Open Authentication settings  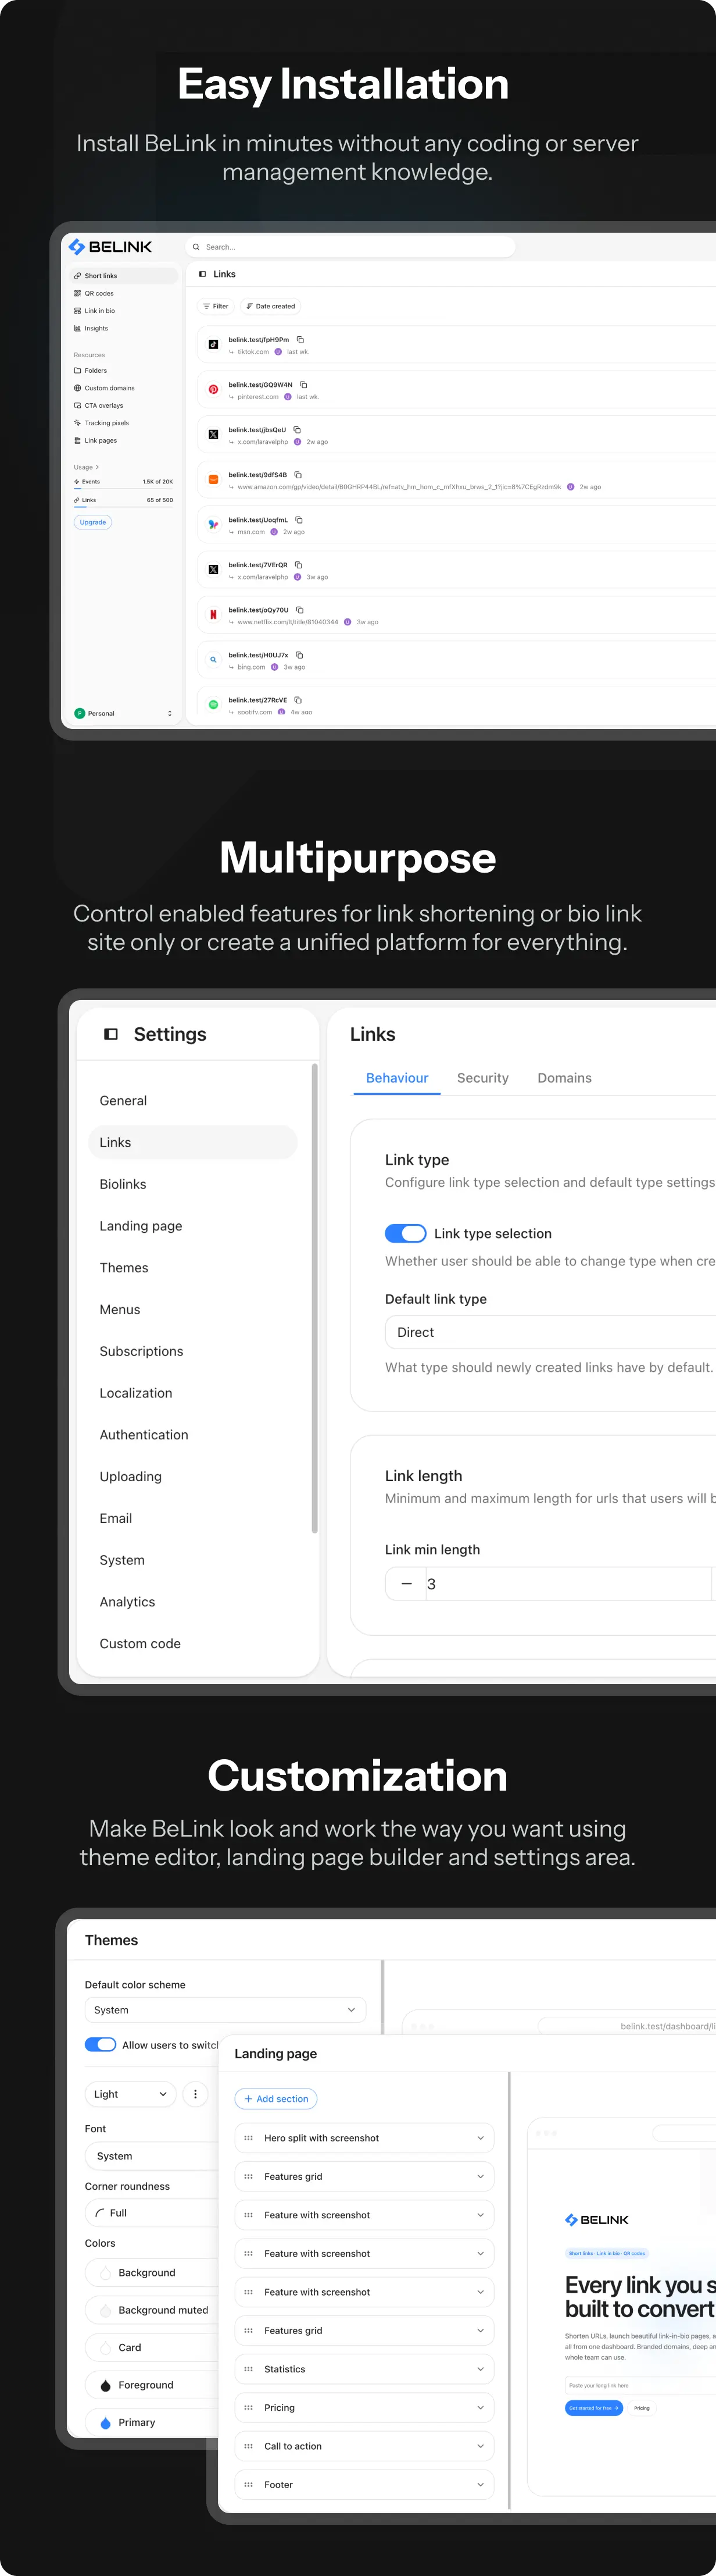(193, 1435)
